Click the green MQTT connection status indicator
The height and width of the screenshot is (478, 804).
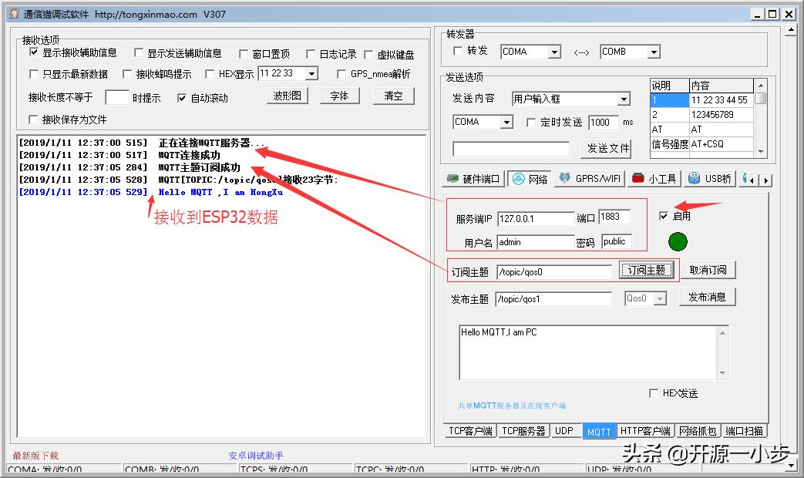point(678,241)
